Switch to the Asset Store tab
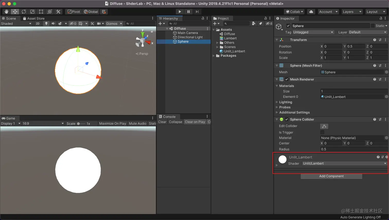 (34, 18)
